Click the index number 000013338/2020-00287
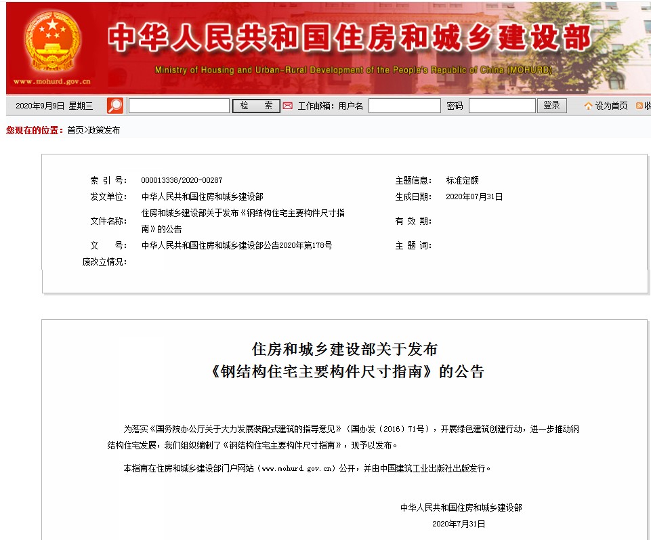 182,180
